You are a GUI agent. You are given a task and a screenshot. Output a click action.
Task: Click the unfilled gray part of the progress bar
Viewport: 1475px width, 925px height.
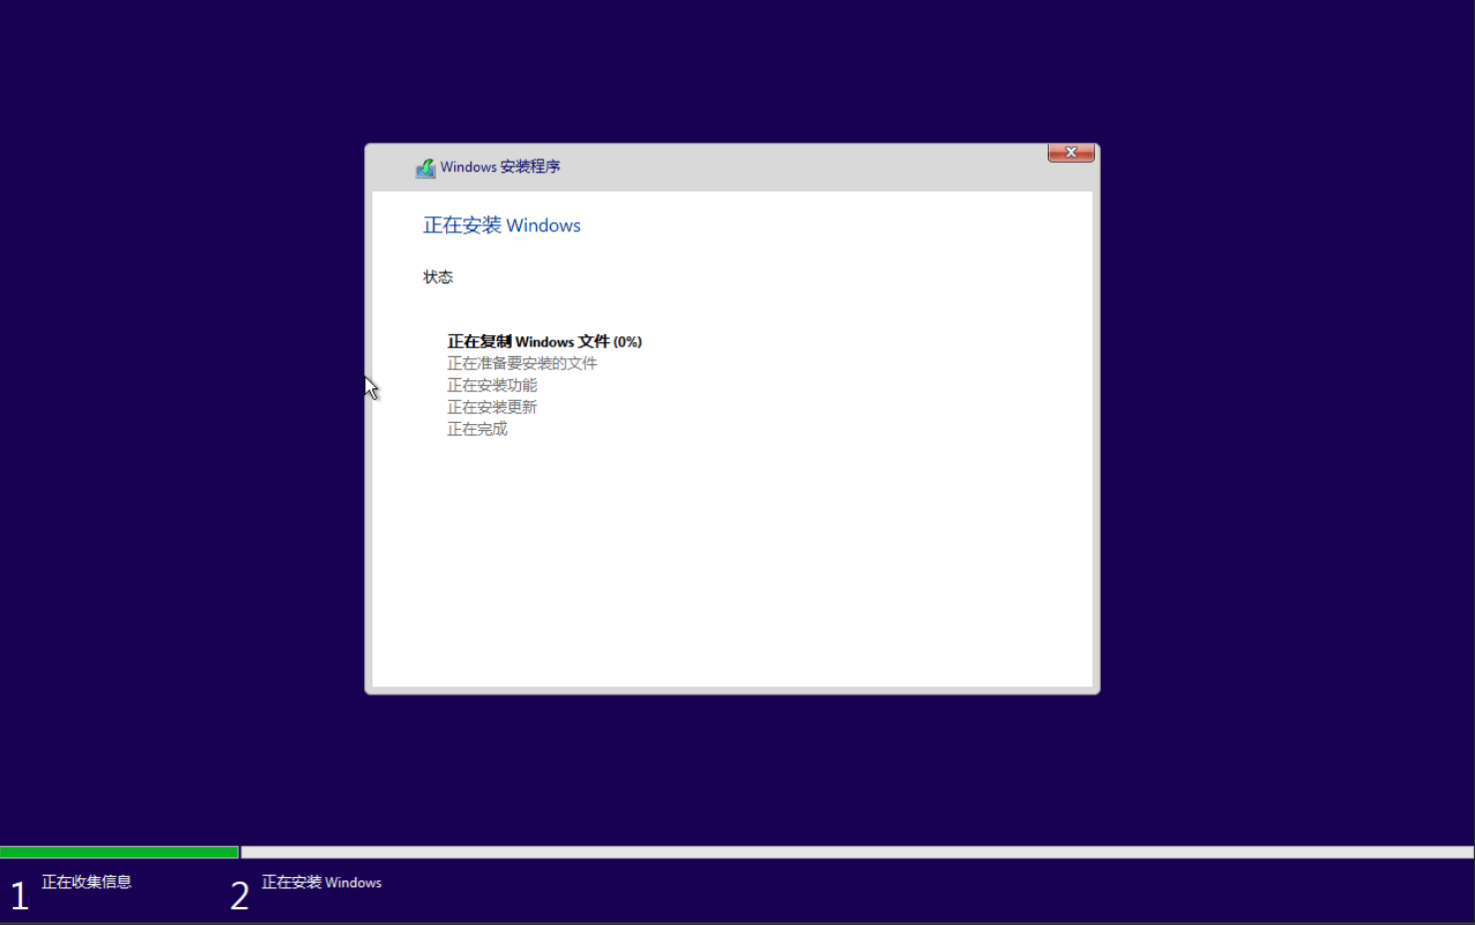click(798, 851)
